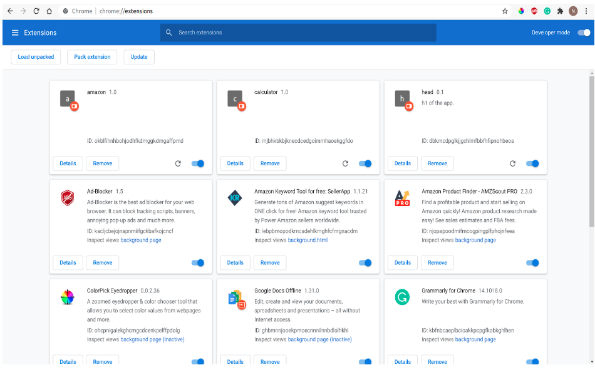Viewport: 595px width, 387px height.
Task: Click the Grammarly icon beside the address bar
Action: pyautogui.click(x=547, y=11)
